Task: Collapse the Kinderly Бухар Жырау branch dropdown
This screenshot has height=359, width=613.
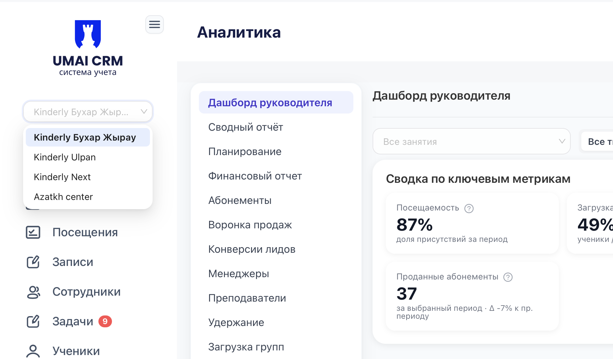Action: 144,112
